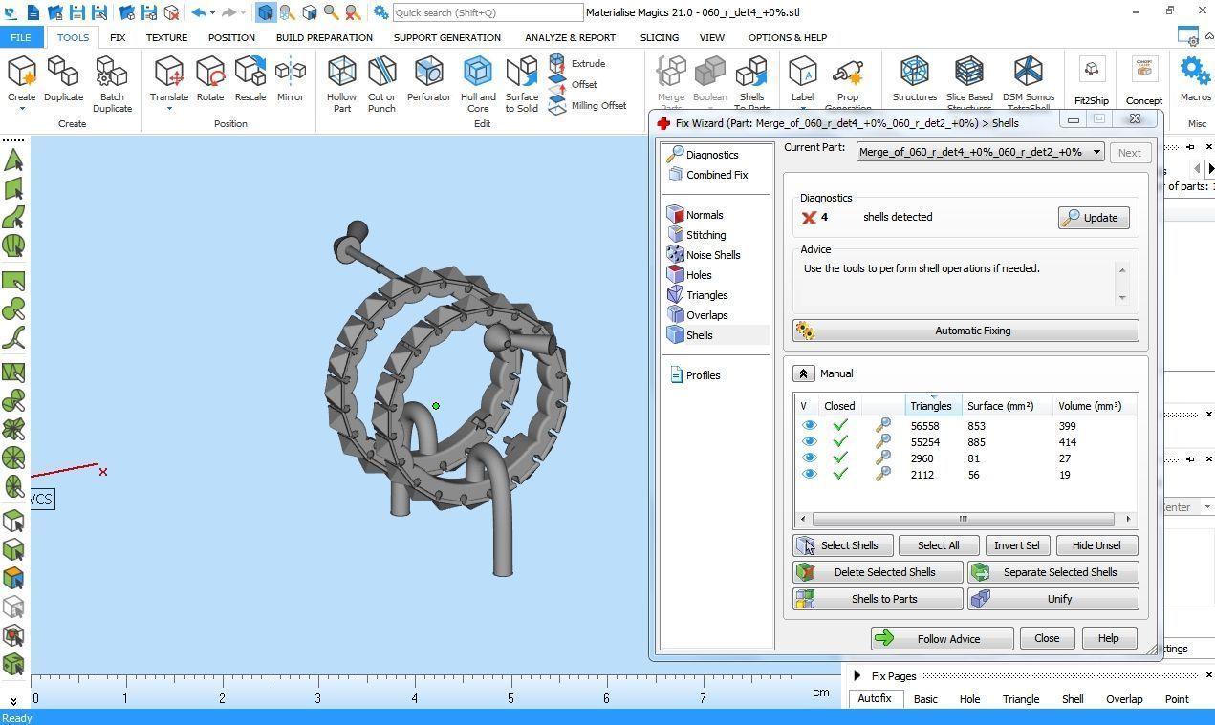This screenshot has height=725, width=1215.
Task: Go to the Triangles fix page
Action: click(698, 295)
